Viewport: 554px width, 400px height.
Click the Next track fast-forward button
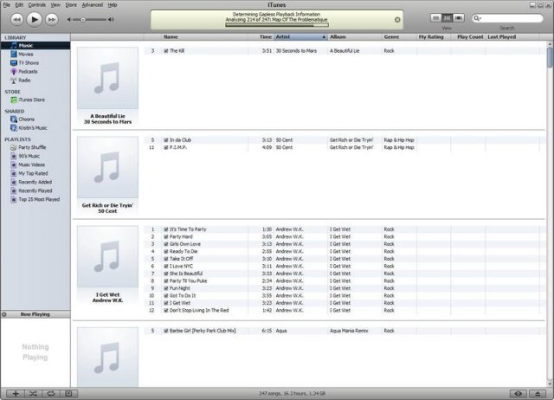(x=52, y=19)
